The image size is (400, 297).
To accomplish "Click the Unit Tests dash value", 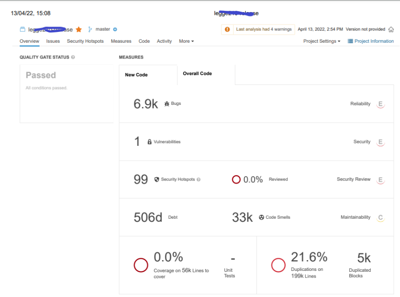I will click(x=233, y=259).
